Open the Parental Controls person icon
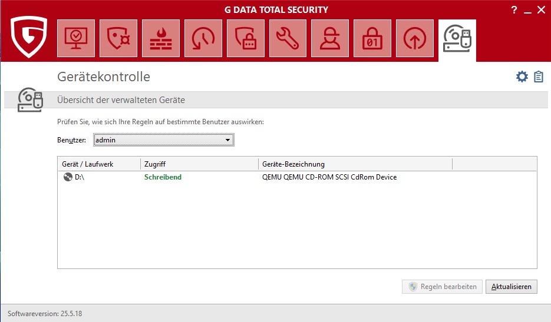 [x=331, y=38]
